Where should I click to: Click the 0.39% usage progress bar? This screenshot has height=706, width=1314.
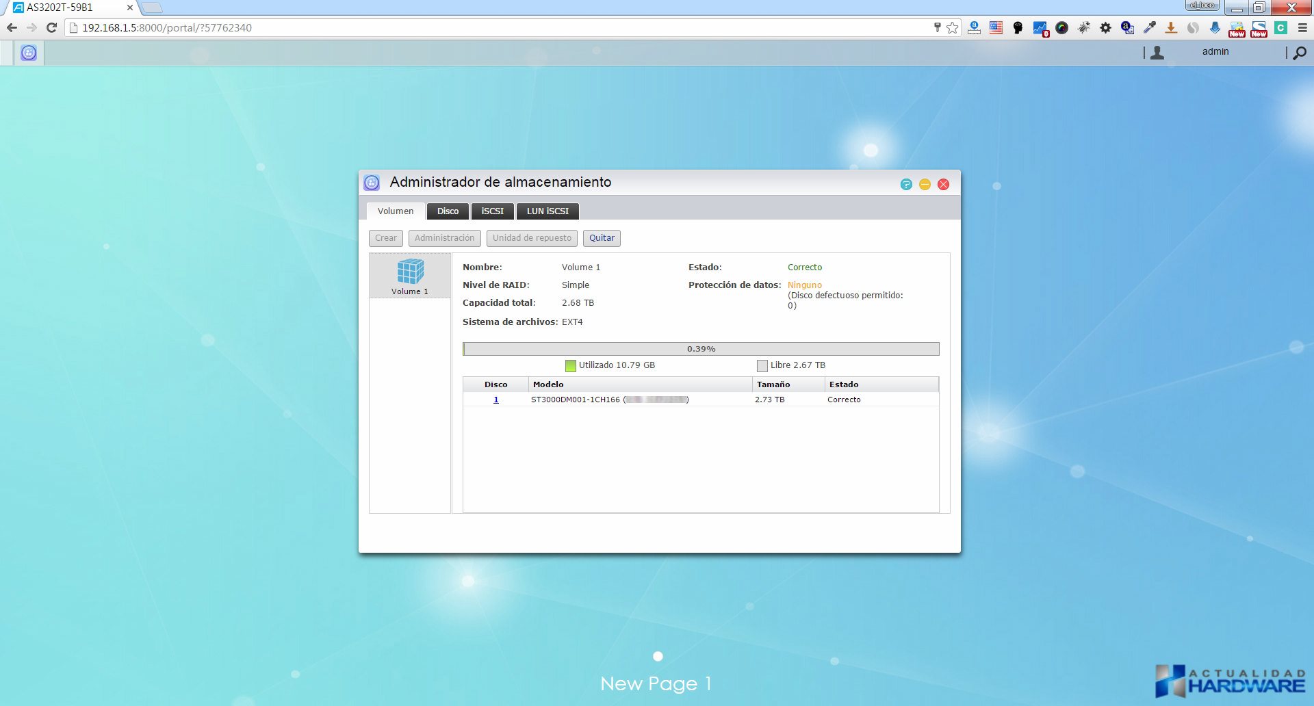pyautogui.click(x=701, y=349)
